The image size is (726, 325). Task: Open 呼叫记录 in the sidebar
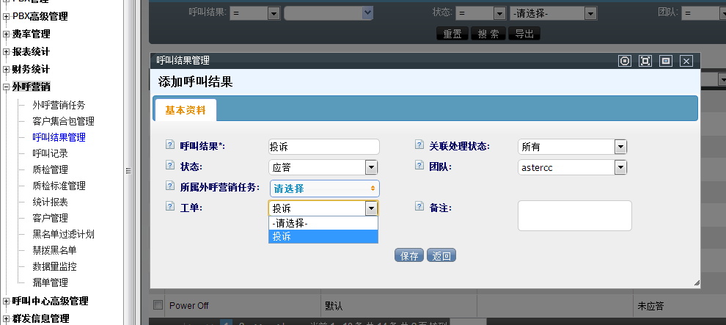[50, 153]
